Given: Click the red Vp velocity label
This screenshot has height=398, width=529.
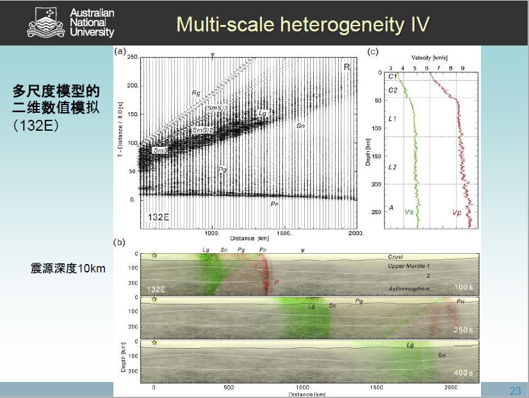Looking at the screenshot, I should (457, 211).
